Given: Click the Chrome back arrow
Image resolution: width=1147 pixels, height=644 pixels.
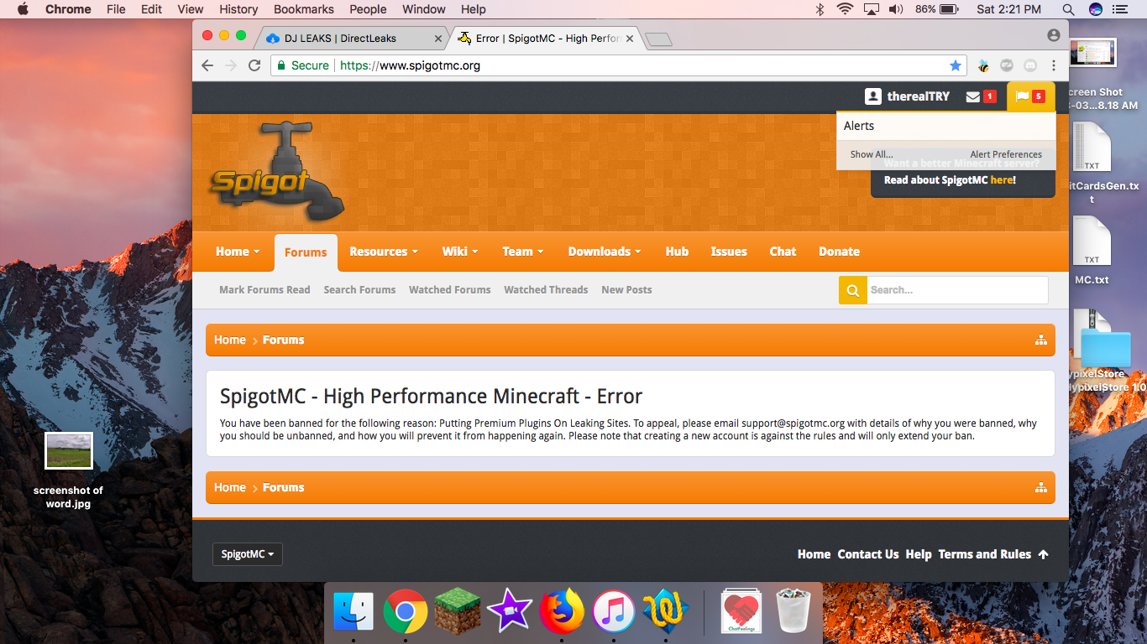Looking at the screenshot, I should pos(207,65).
